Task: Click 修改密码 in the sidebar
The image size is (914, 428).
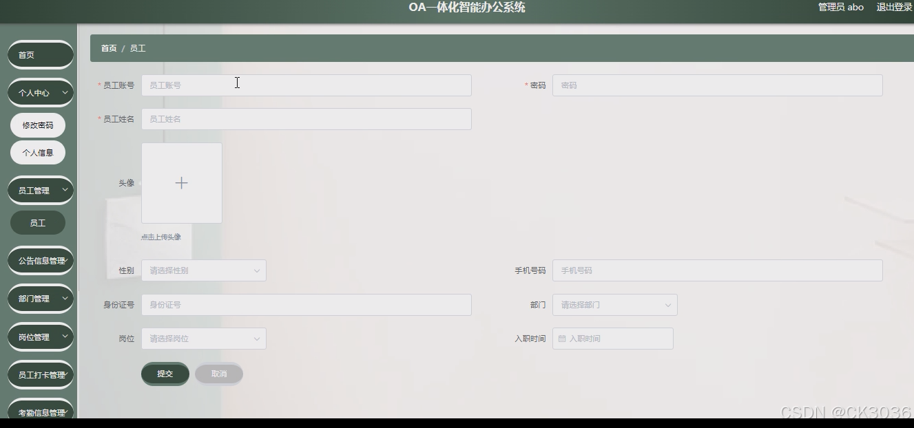Action: [x=38, y=125]
